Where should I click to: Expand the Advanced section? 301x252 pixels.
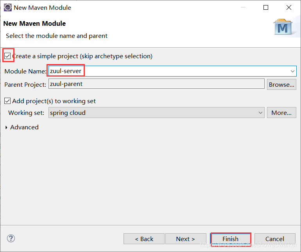pos(6,127)
